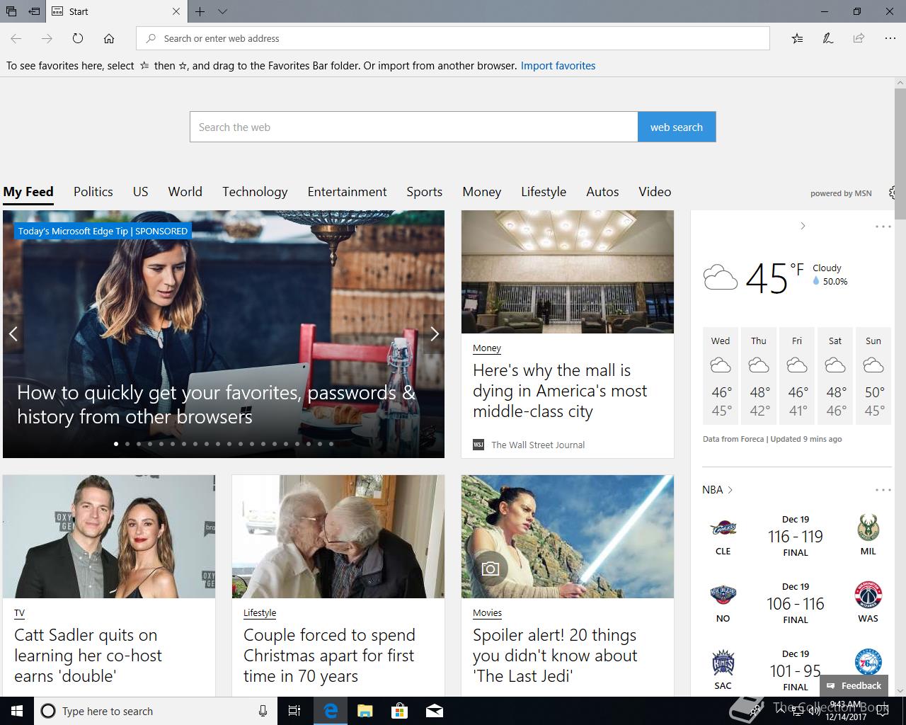Open NBA card more options dots

[x=883, y=490]
